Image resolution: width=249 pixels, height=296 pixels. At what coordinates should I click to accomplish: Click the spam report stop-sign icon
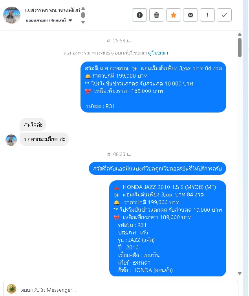pos(139,15)
